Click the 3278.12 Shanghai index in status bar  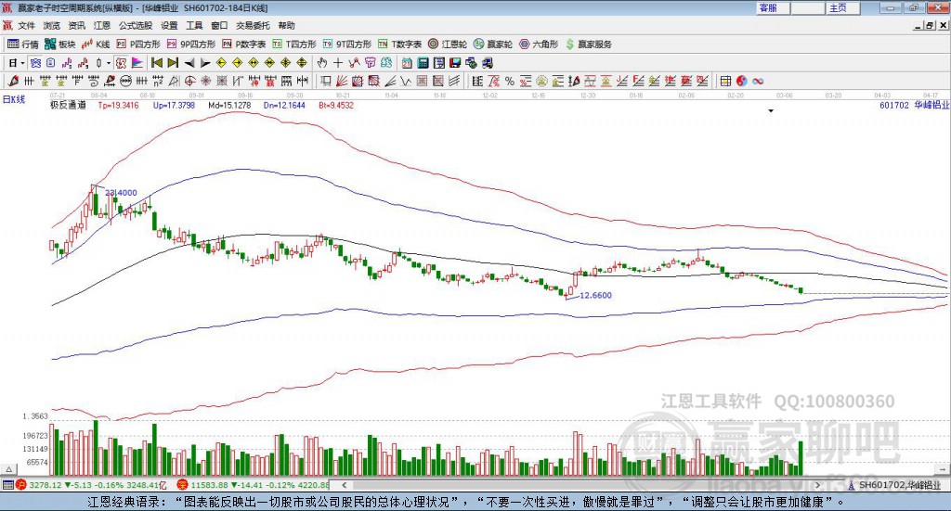pos(45,485)
